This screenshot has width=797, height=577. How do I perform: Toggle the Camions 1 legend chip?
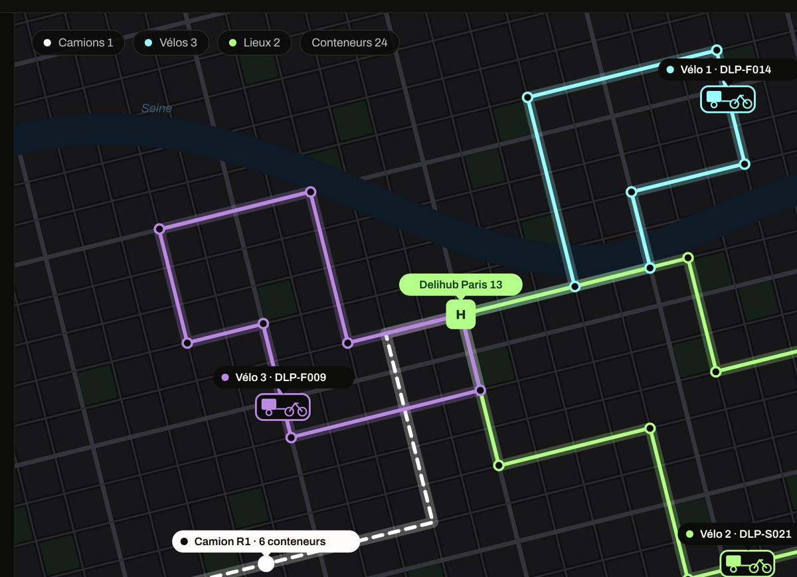click(78, 42)
